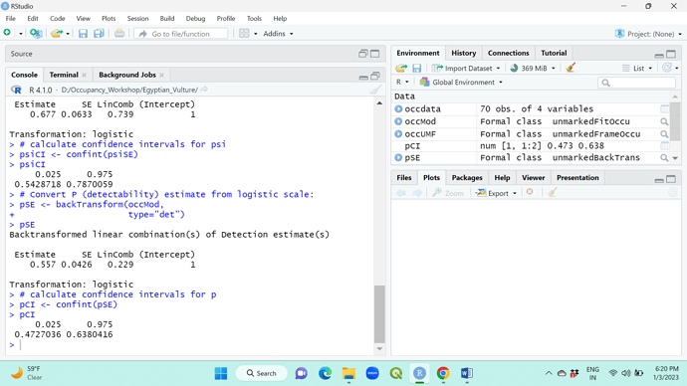Switch to Background Jobs tab

127,75
